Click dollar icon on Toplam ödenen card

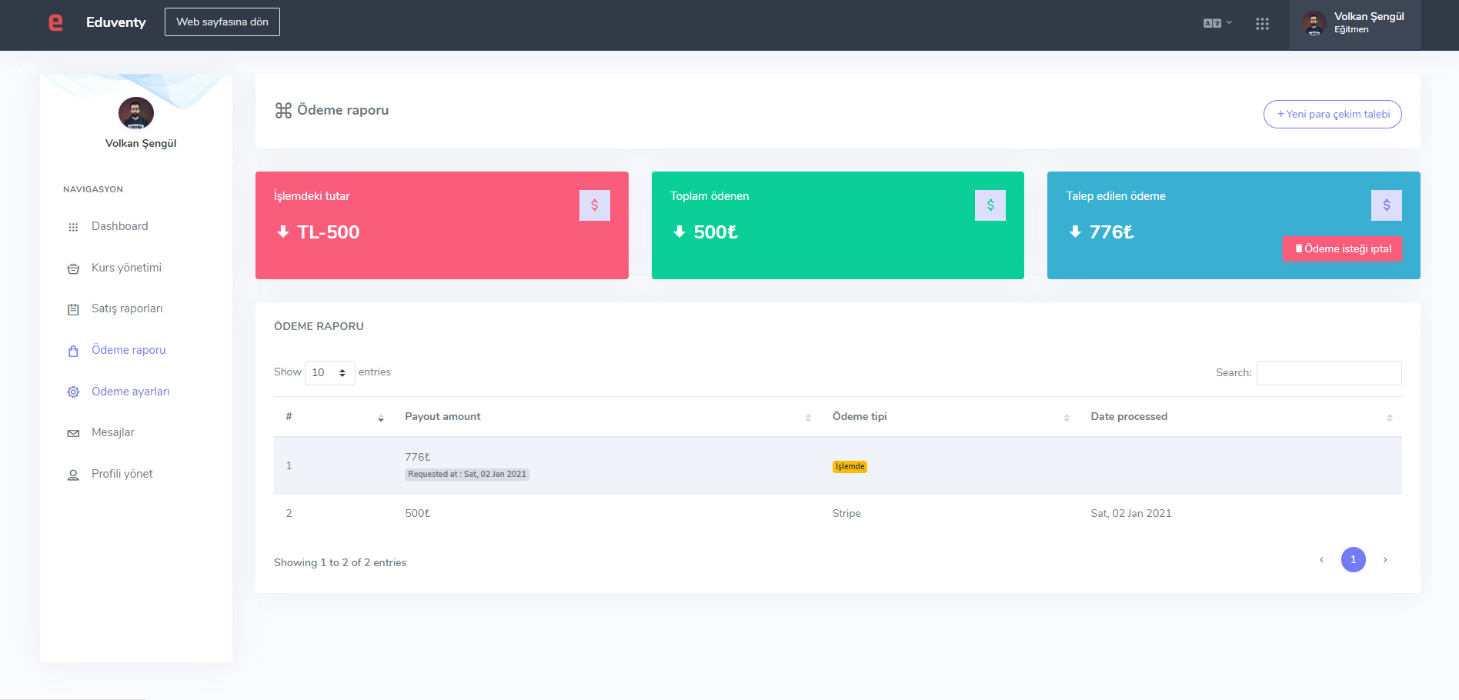click(990, 205)
